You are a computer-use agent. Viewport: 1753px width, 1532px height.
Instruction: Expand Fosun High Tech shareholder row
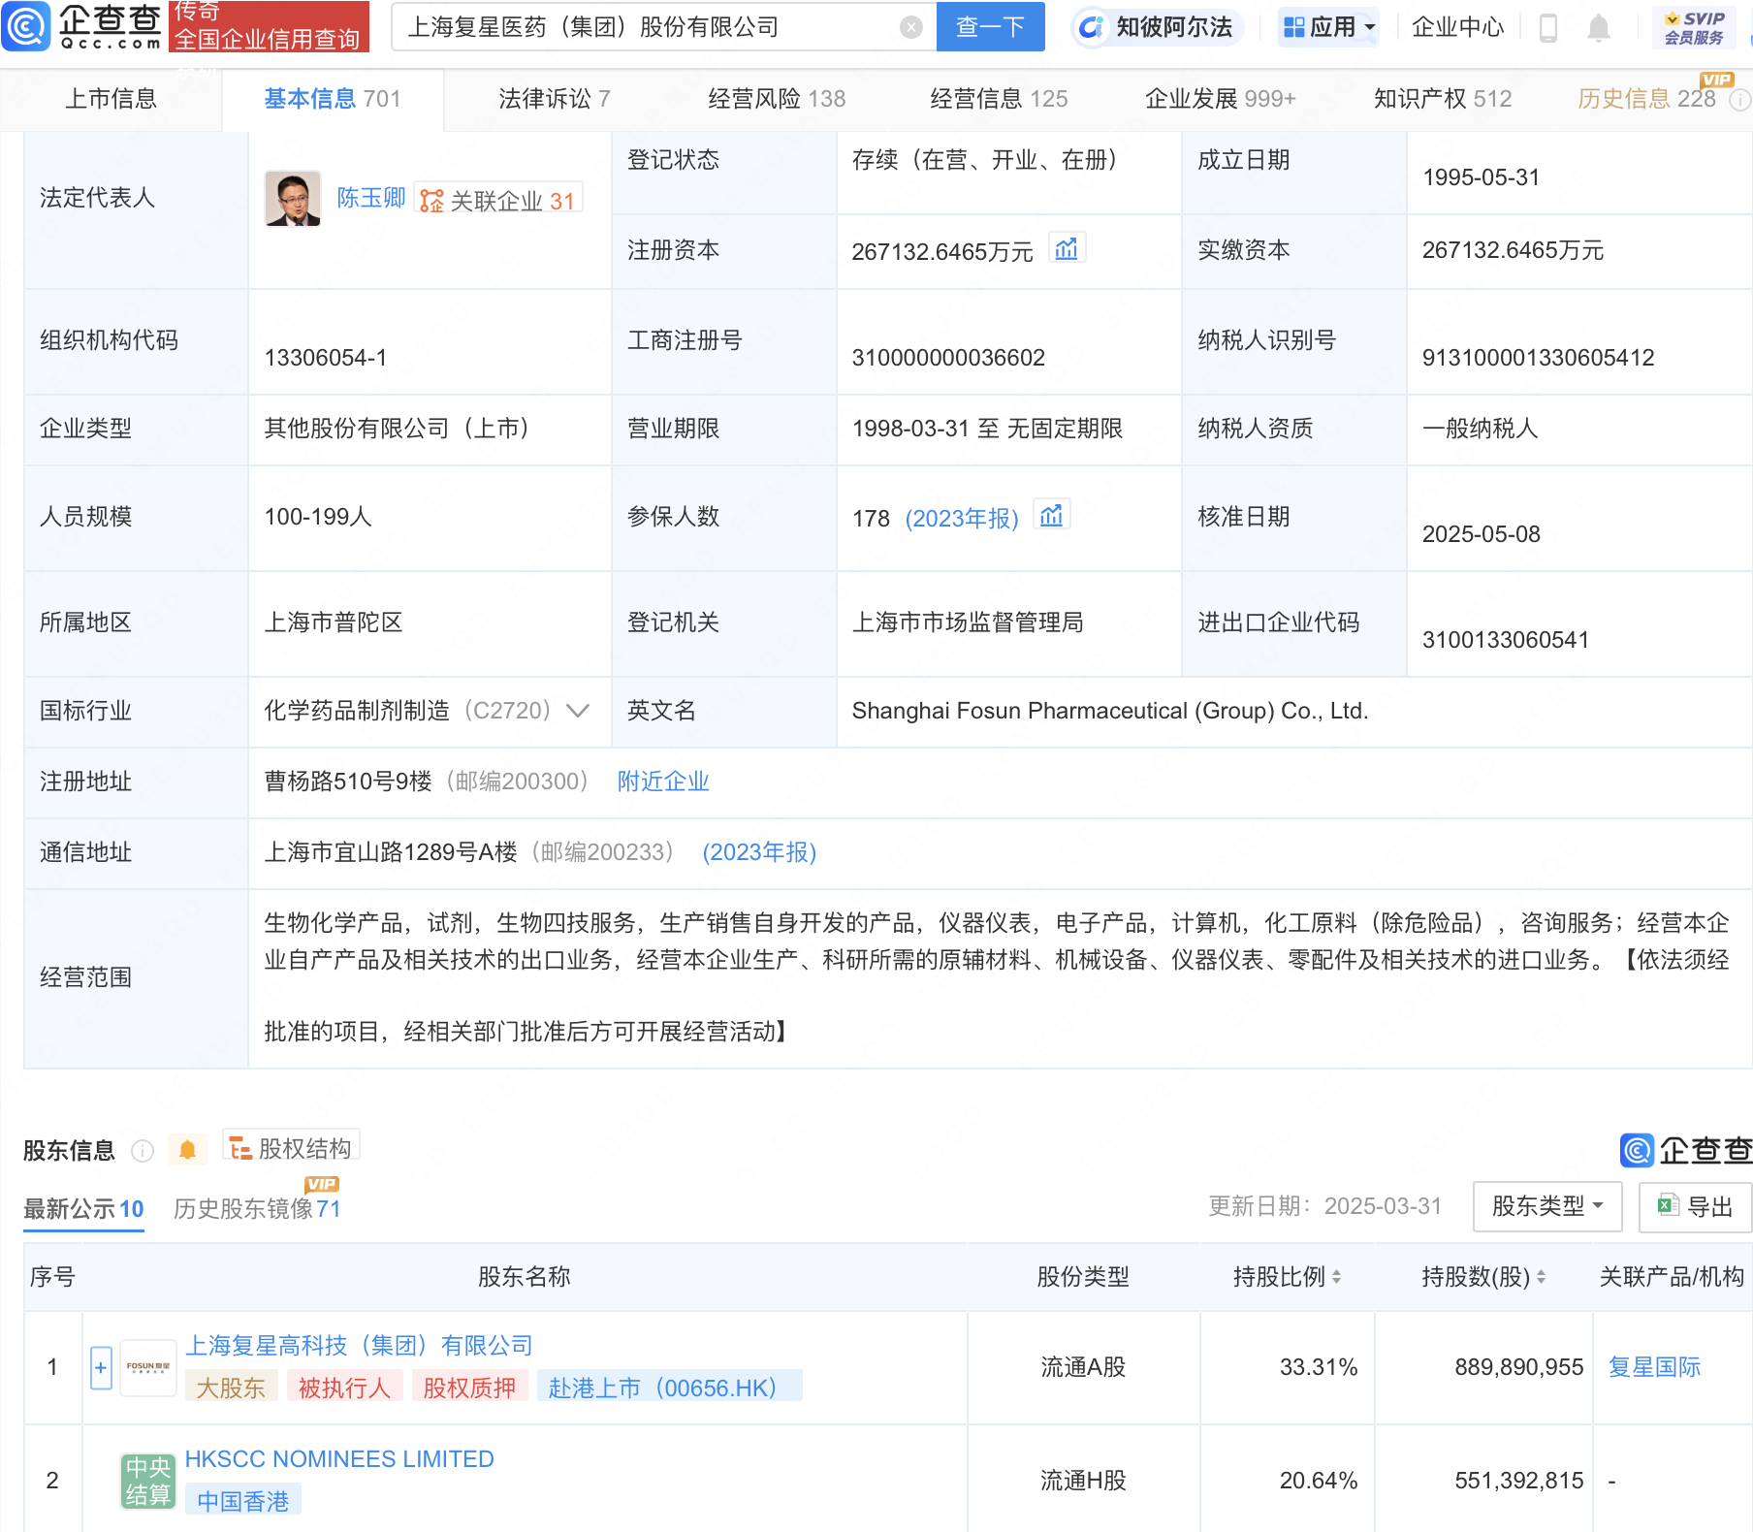(101, 1367)
